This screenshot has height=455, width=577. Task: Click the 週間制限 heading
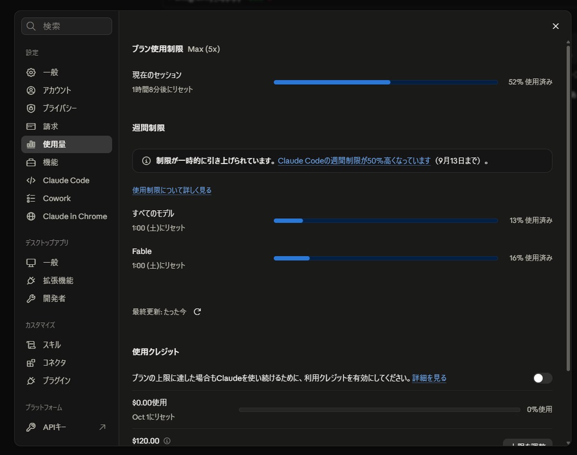point(149,128)
